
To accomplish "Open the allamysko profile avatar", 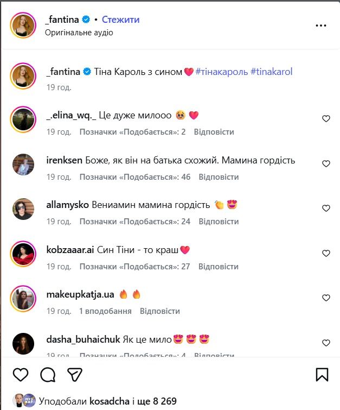I will pos(23,209).
